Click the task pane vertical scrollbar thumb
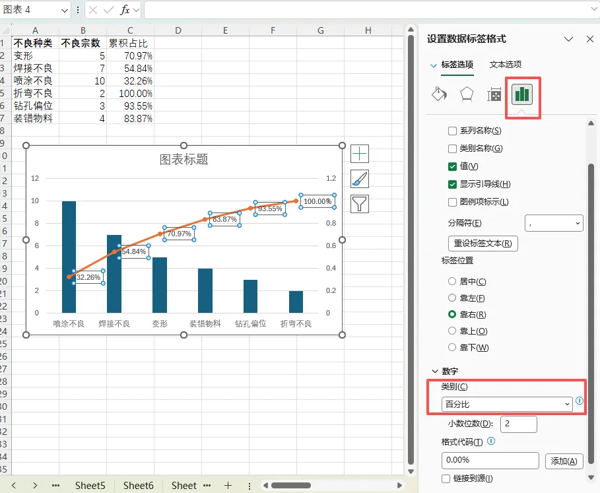This screenshot has width=600, height=493. [591, 313]
